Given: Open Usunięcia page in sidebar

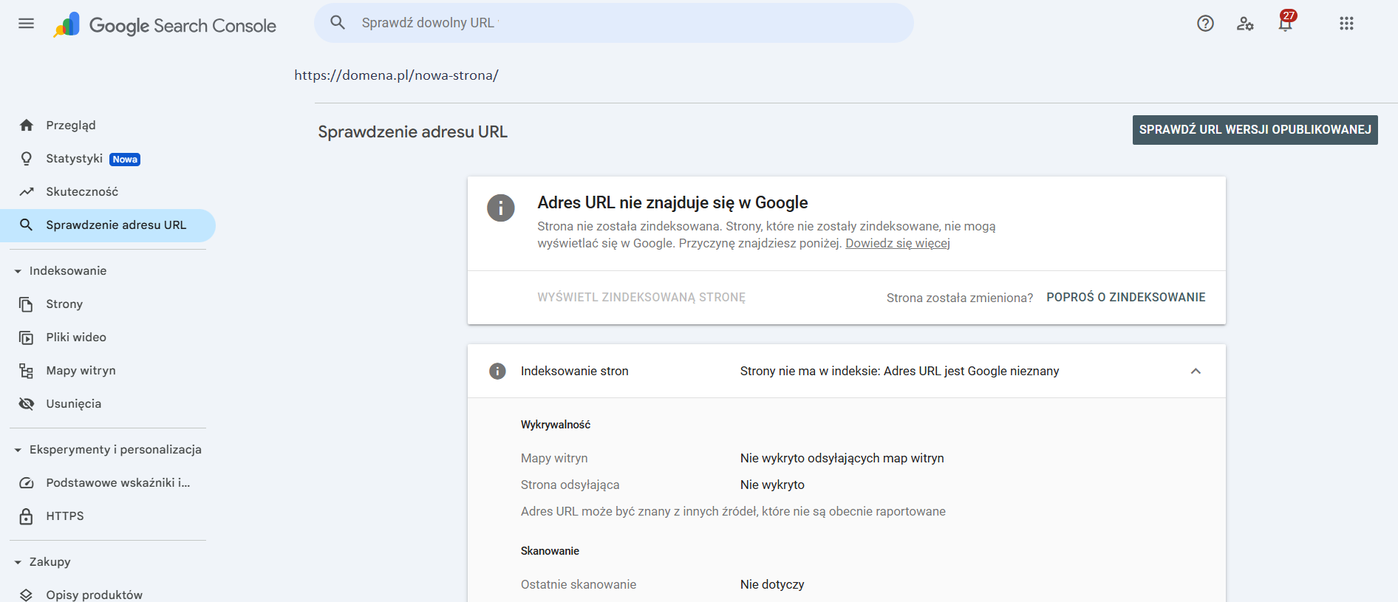Looking at the screenshot, I should point(74,404).
